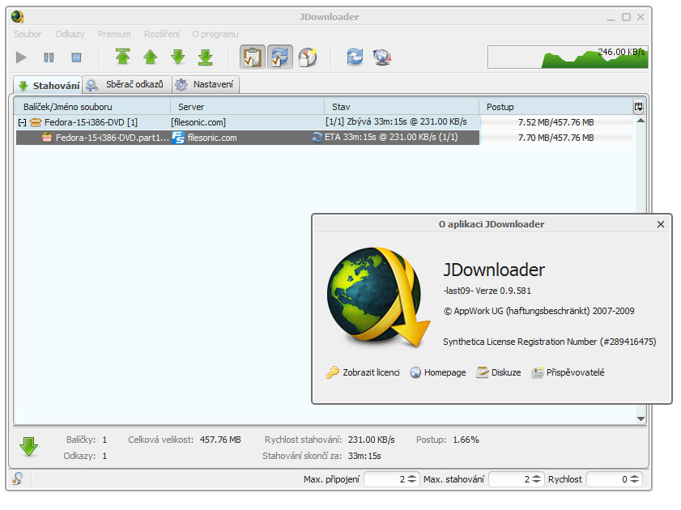Move selection to top with arrow icon

pos(123,57)
